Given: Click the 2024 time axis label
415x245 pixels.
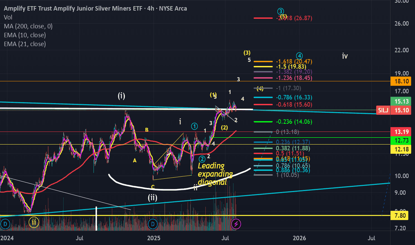Looking at the screenshot, I should tap(7, 238).
